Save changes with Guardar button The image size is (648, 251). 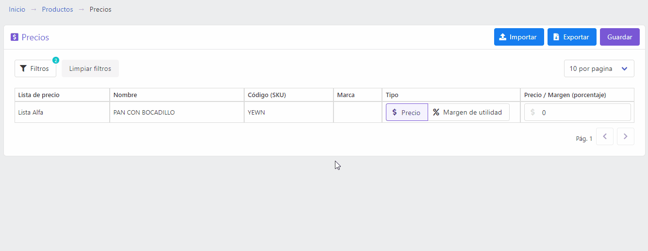pyautogui.click(x=620, y=37)
